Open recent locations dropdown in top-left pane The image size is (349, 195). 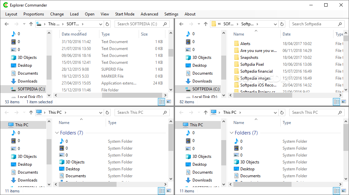pos(24,24)
